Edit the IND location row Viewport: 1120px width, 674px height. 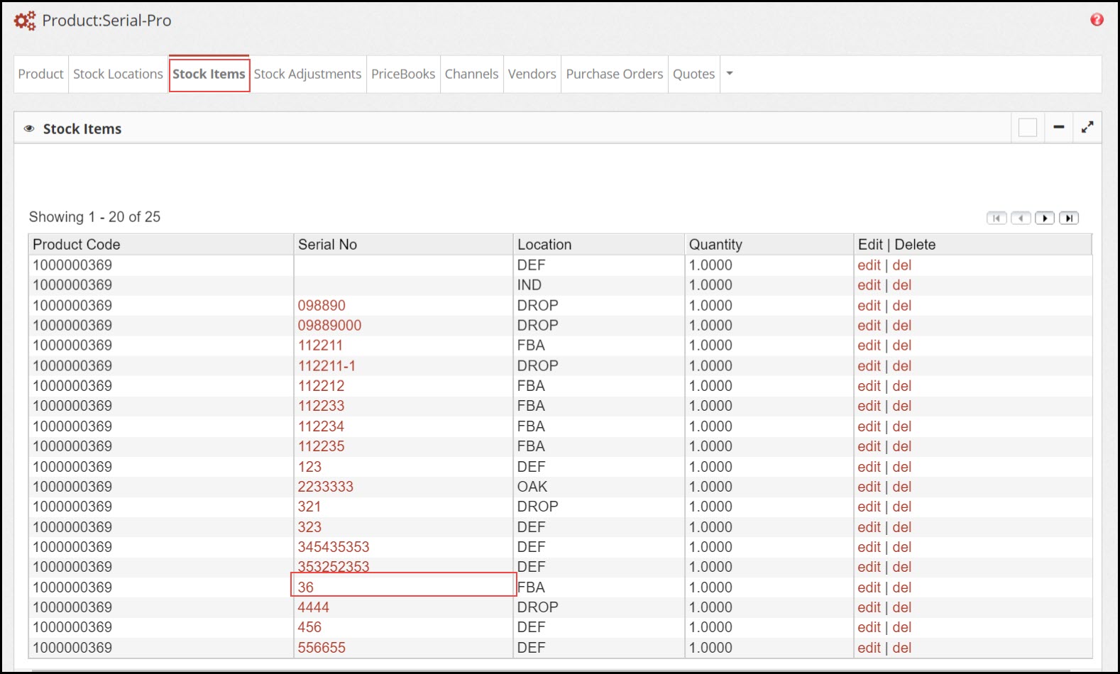coord(869,285)
